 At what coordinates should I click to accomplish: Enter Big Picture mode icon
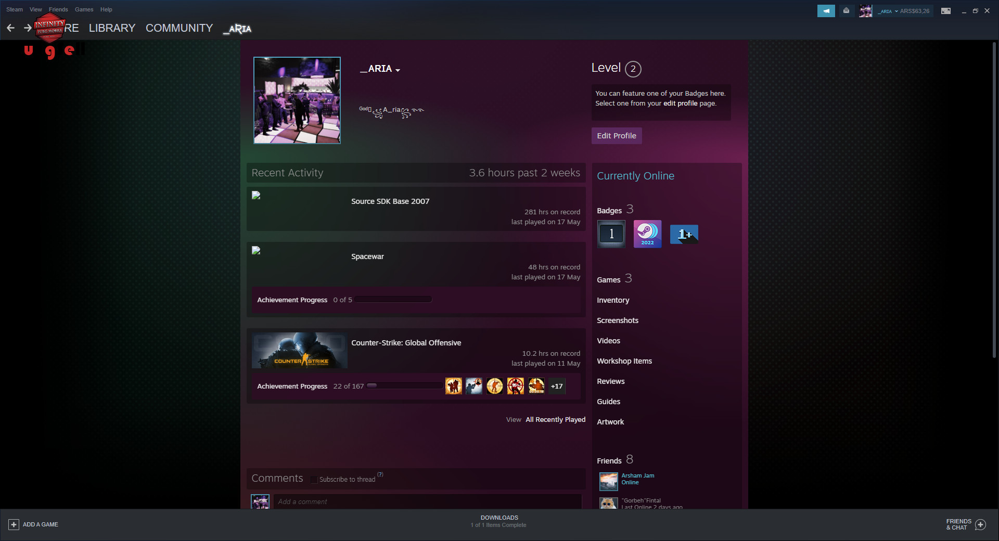[946, 11]
